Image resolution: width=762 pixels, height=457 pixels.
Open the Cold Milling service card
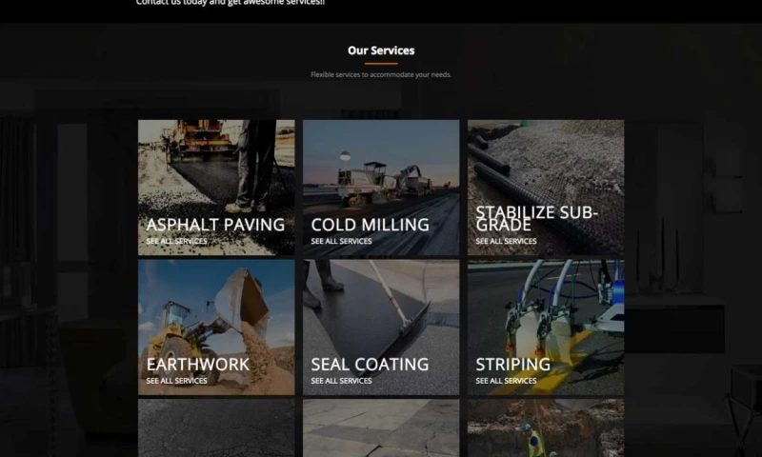(x=381, y=188)
